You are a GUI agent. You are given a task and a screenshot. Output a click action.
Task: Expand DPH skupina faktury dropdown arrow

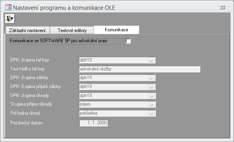click(152, 60)
